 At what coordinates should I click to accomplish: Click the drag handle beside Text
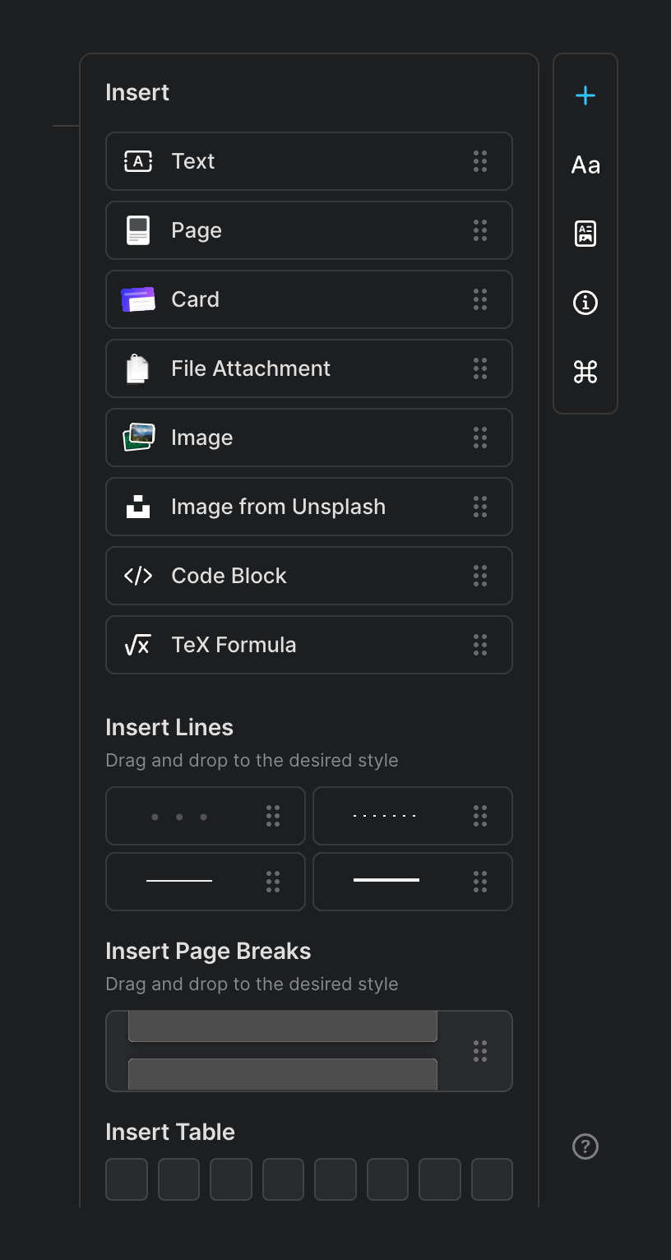pos(480,161)
